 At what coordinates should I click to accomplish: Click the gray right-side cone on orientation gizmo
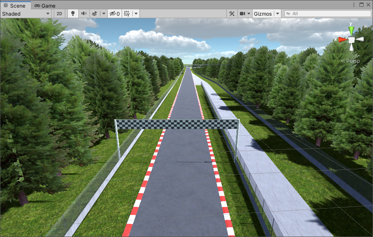pyautogui.click(x=360, y=39)
